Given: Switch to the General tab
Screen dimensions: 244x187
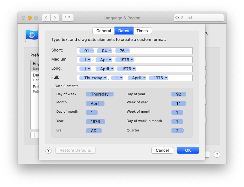Looking at the screenshot, I should 104,31.
